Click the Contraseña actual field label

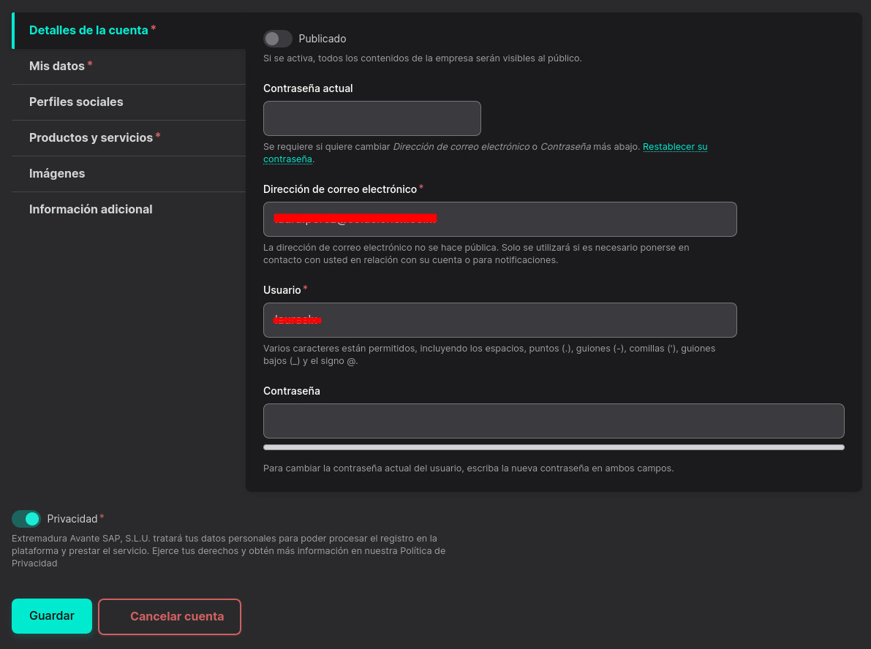pyautogui.click(x=308, y=88)
